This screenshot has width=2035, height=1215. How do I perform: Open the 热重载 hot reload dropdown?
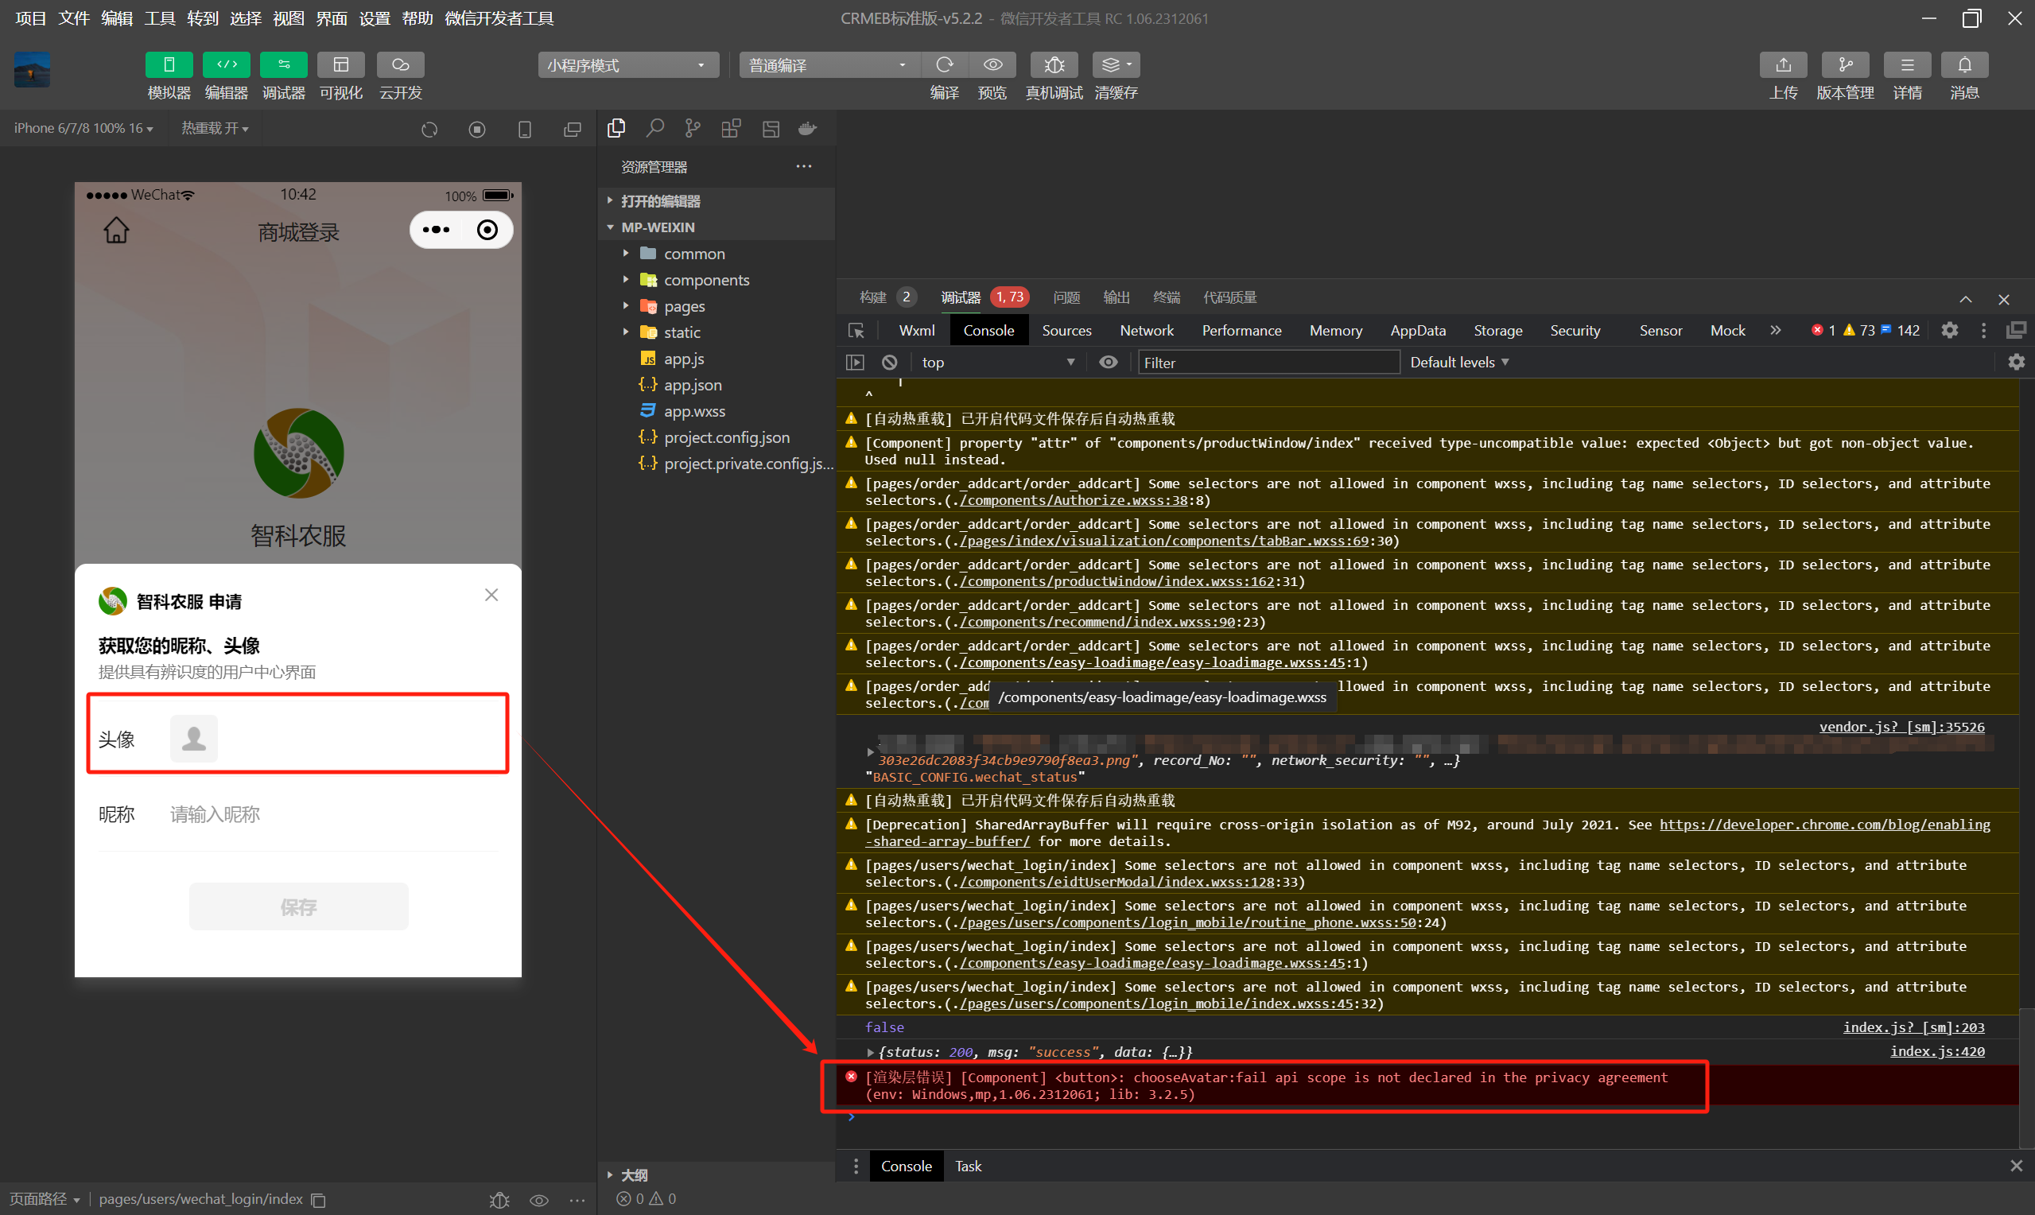(215, 129)
